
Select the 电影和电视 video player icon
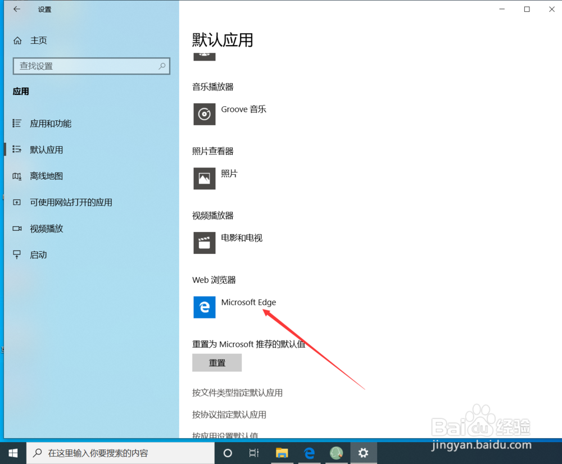tap(204, 243)
